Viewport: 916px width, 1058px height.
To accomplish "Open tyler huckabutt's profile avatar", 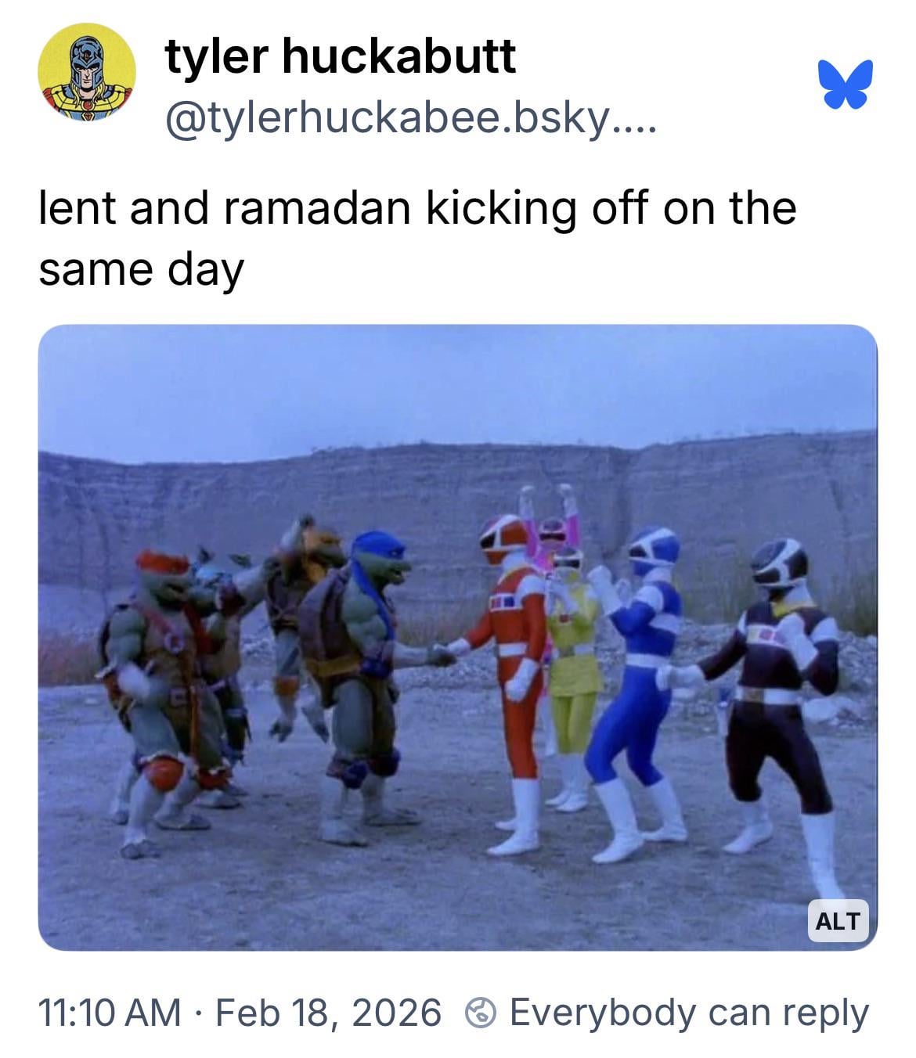I will tap(87, 72).
